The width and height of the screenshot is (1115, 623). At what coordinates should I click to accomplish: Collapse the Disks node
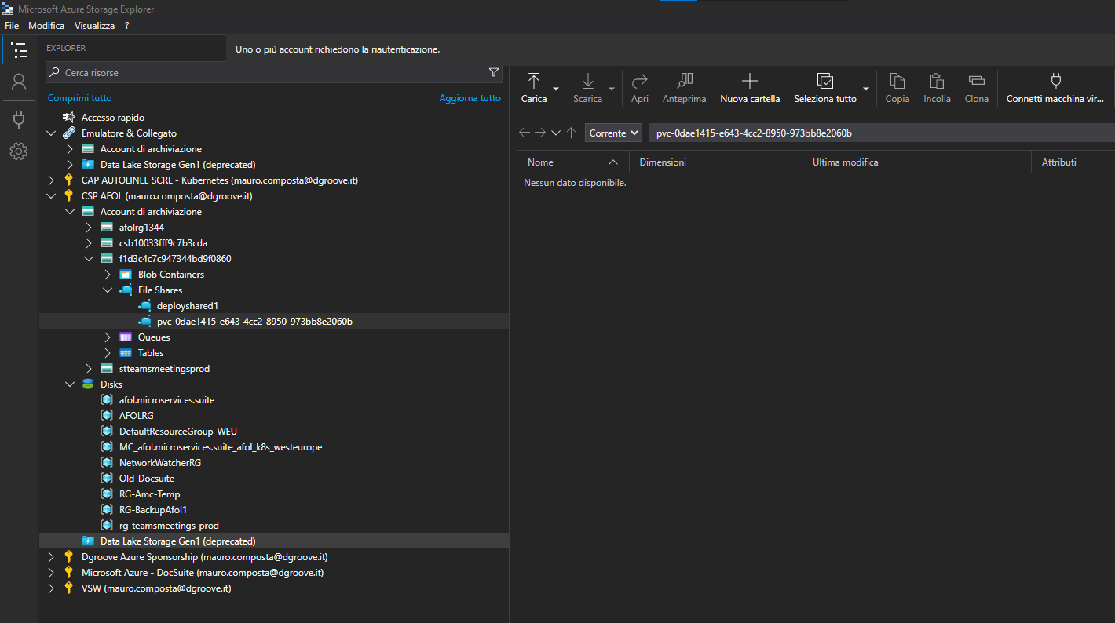click(x=70, y=384)
